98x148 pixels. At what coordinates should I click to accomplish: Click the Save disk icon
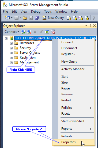(x=31, y=18)
